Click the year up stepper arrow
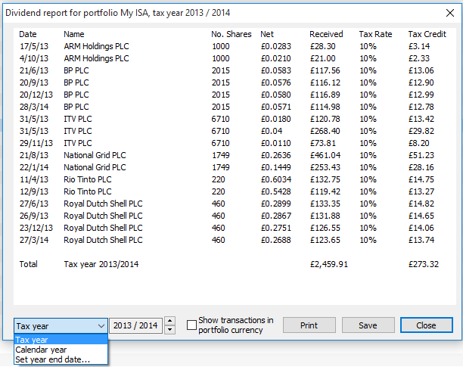Viewport: 463px width, 367px height. click(x=170, y=322)
